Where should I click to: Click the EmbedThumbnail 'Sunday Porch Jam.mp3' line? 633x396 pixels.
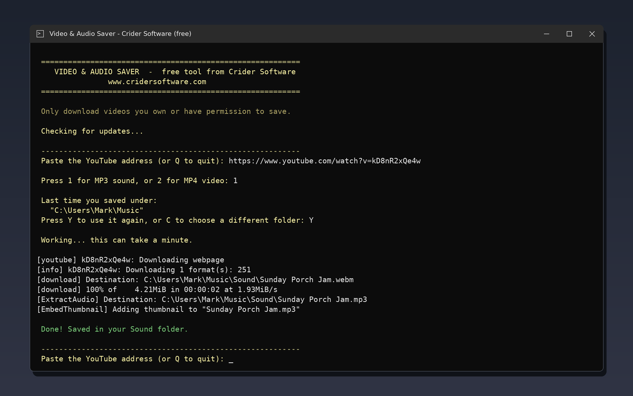point(169,309)
